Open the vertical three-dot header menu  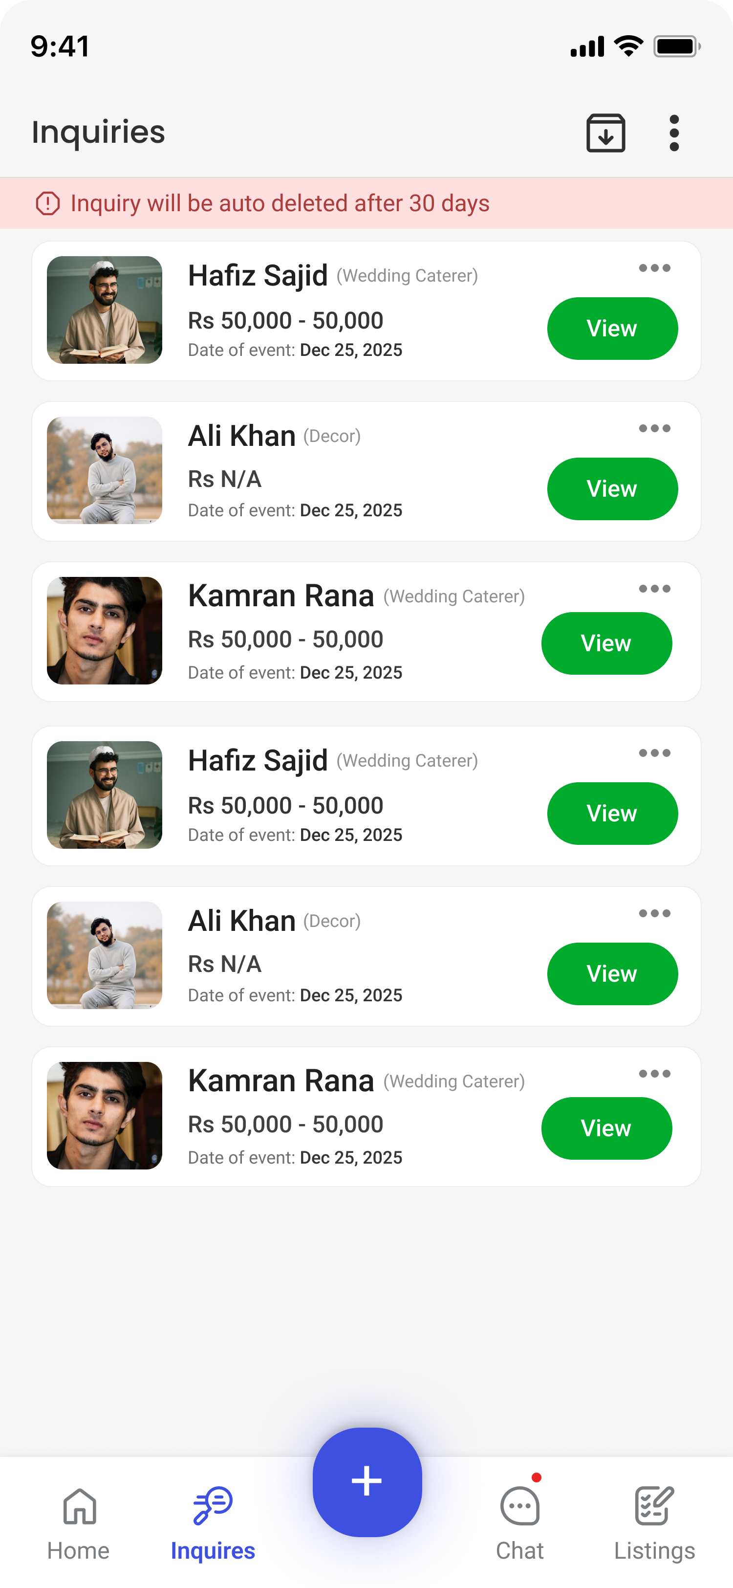pos(674,132)
